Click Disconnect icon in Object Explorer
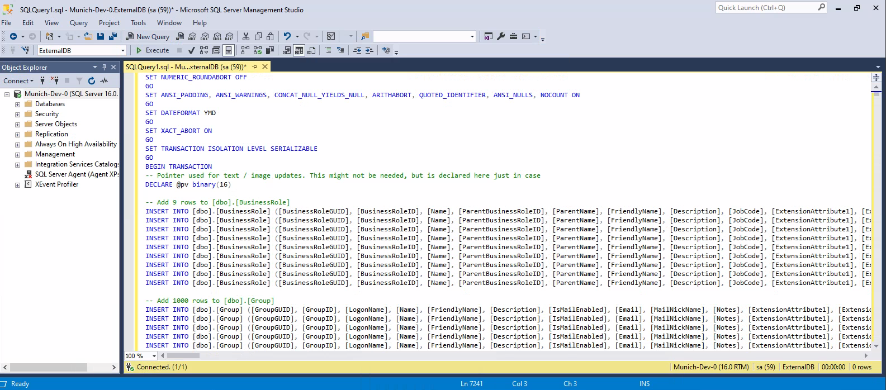Screen dimensions: 886x390 pyautogui.click(x=55, y=81)
